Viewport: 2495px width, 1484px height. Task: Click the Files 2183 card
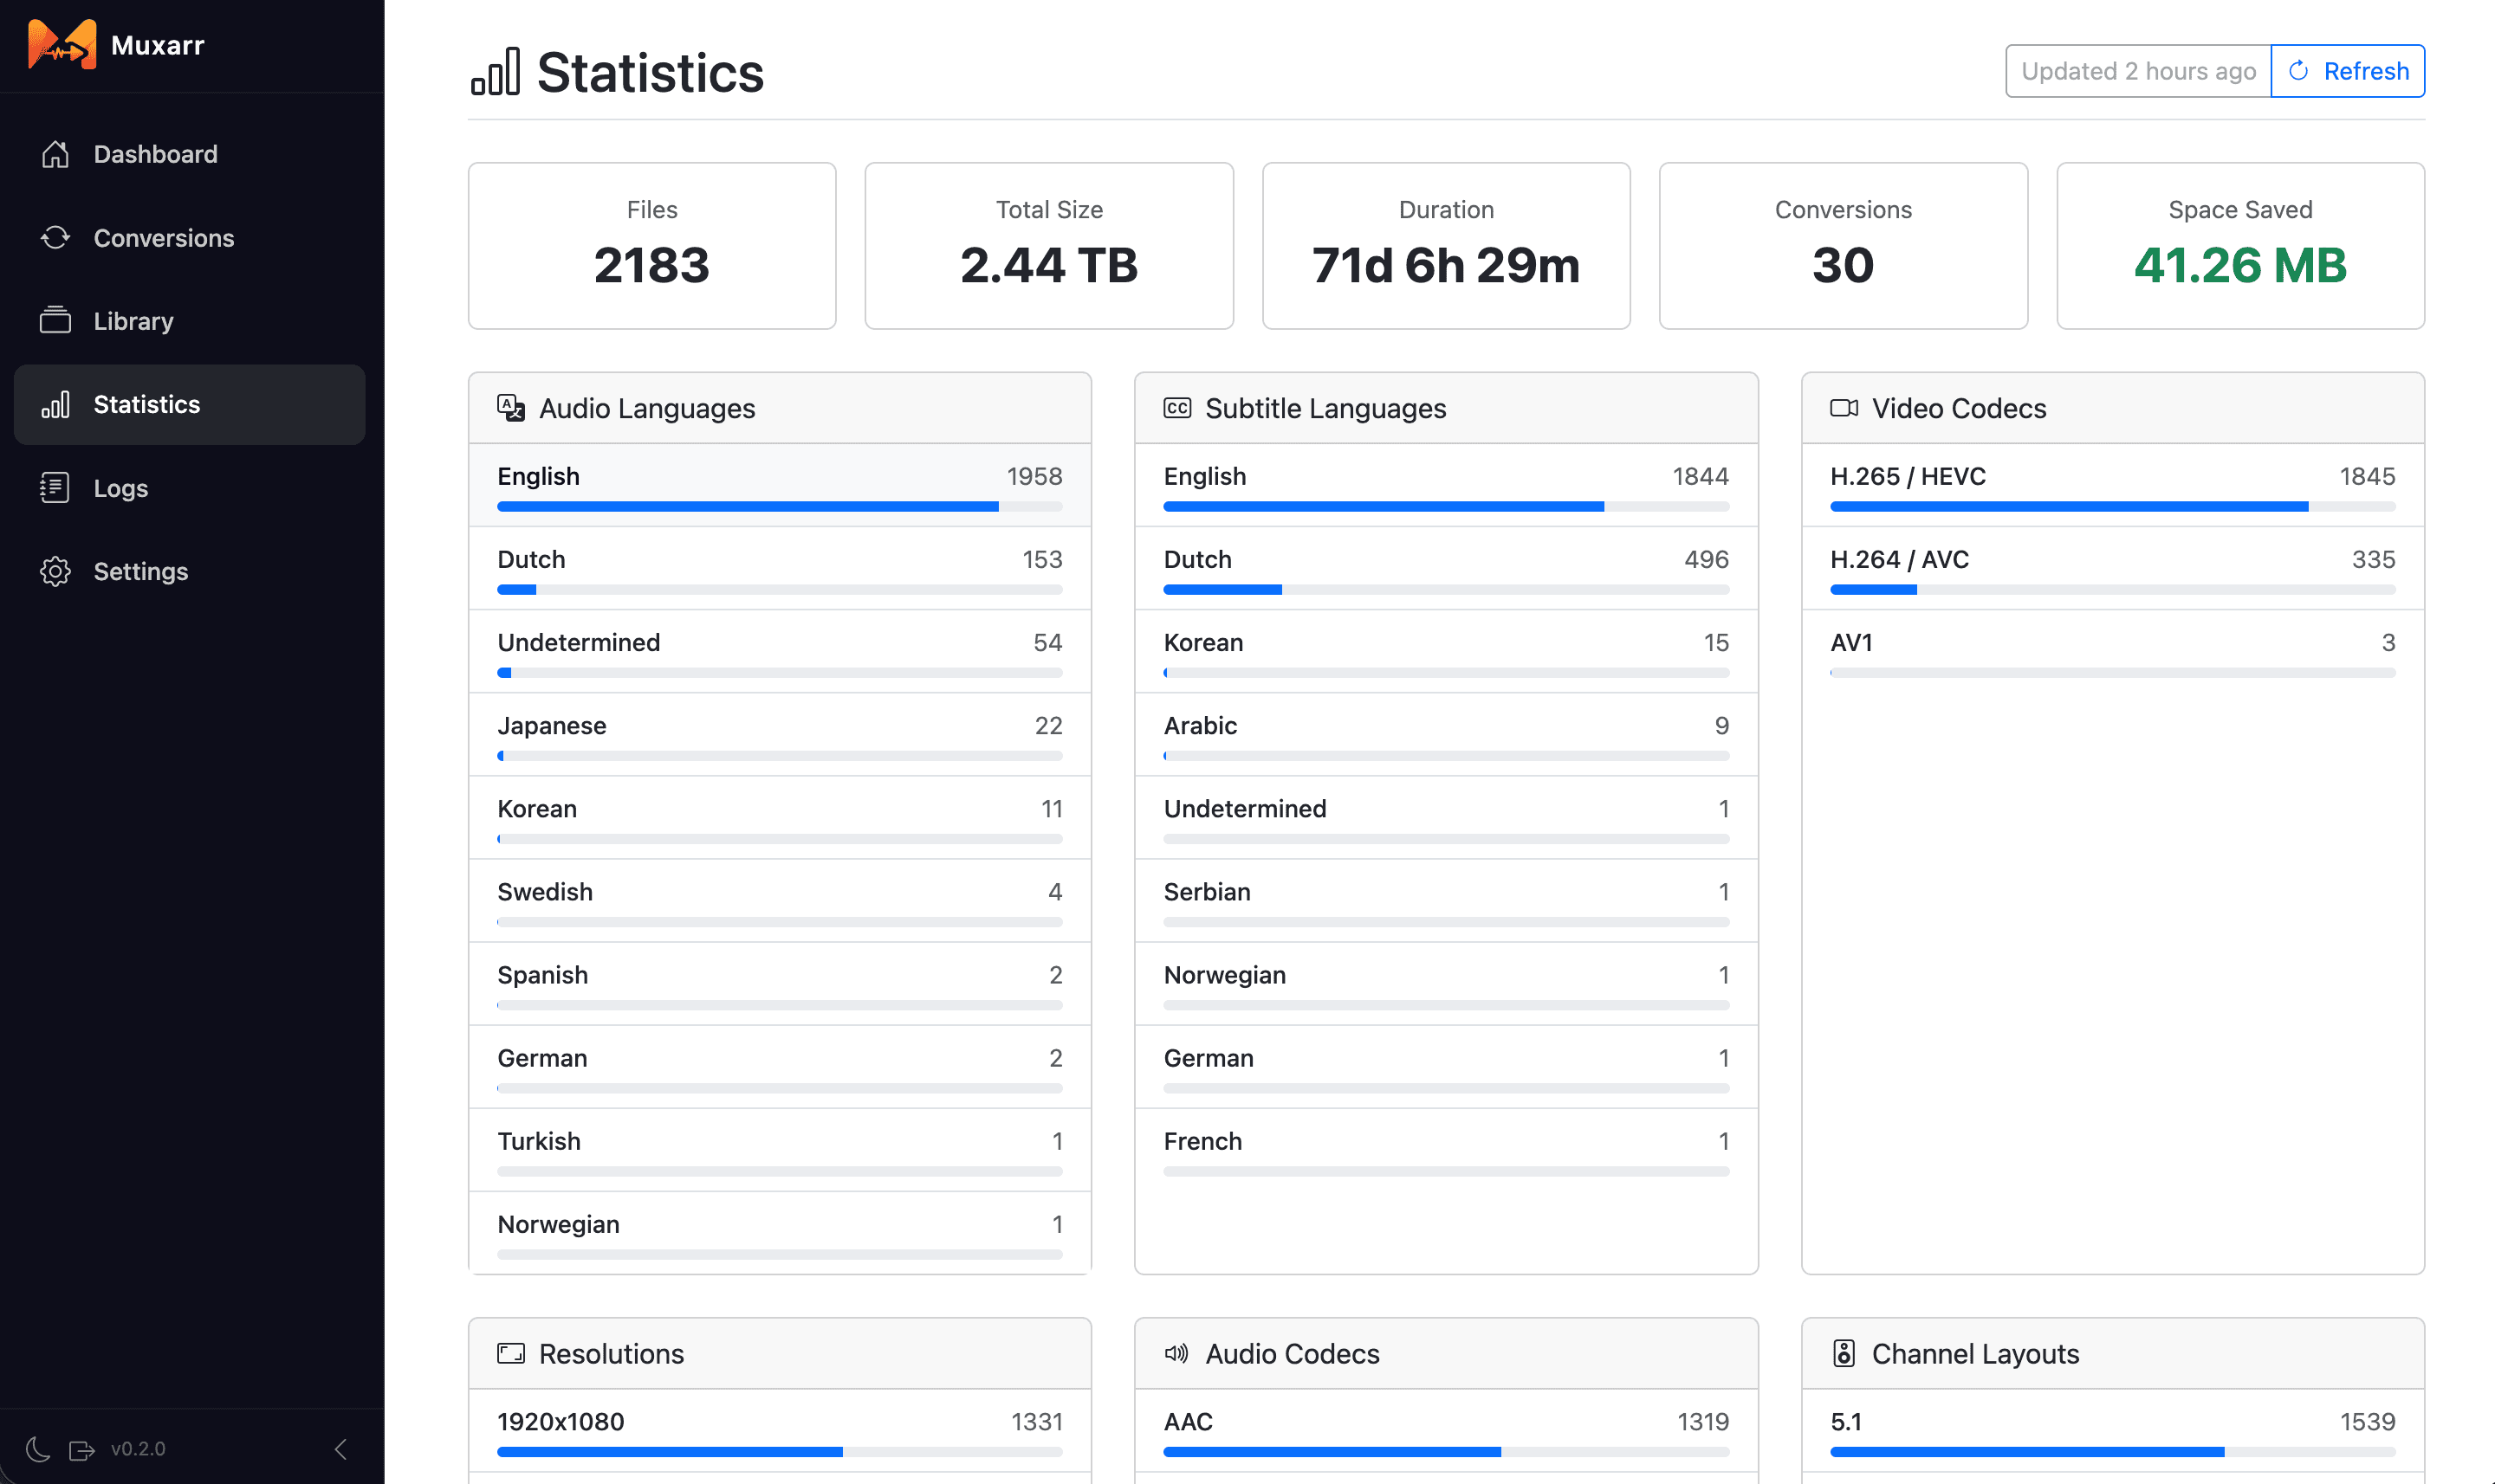click(x=652, y=246)
